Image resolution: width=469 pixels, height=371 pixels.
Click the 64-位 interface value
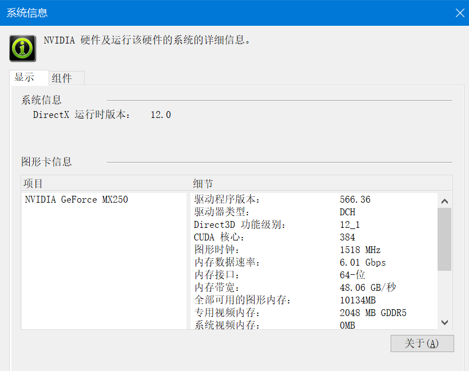click(352, 275)
